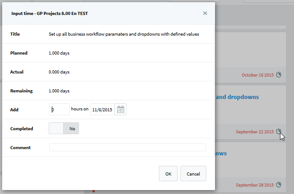Click stopwatch icon beside September 22 2015
Screen dimensions: 294x194
tap(279, 132)
